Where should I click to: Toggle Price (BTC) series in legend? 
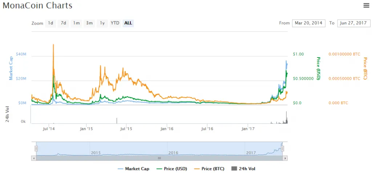[209, 169]
